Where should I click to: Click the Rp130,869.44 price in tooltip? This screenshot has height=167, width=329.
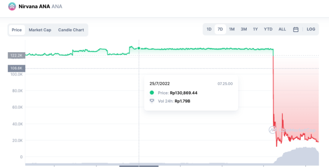184,93
